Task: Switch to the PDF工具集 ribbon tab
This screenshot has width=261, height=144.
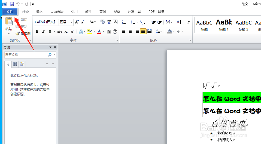Action: point(156,12)
